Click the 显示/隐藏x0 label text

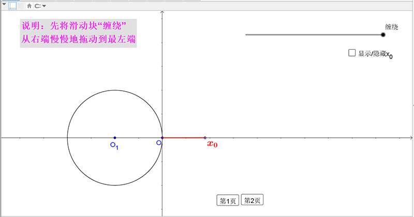[x=375, y=54]
